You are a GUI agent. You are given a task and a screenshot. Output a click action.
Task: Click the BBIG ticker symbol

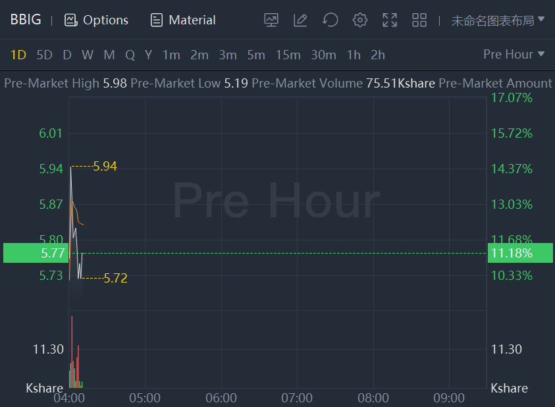(x=26, y=20)
